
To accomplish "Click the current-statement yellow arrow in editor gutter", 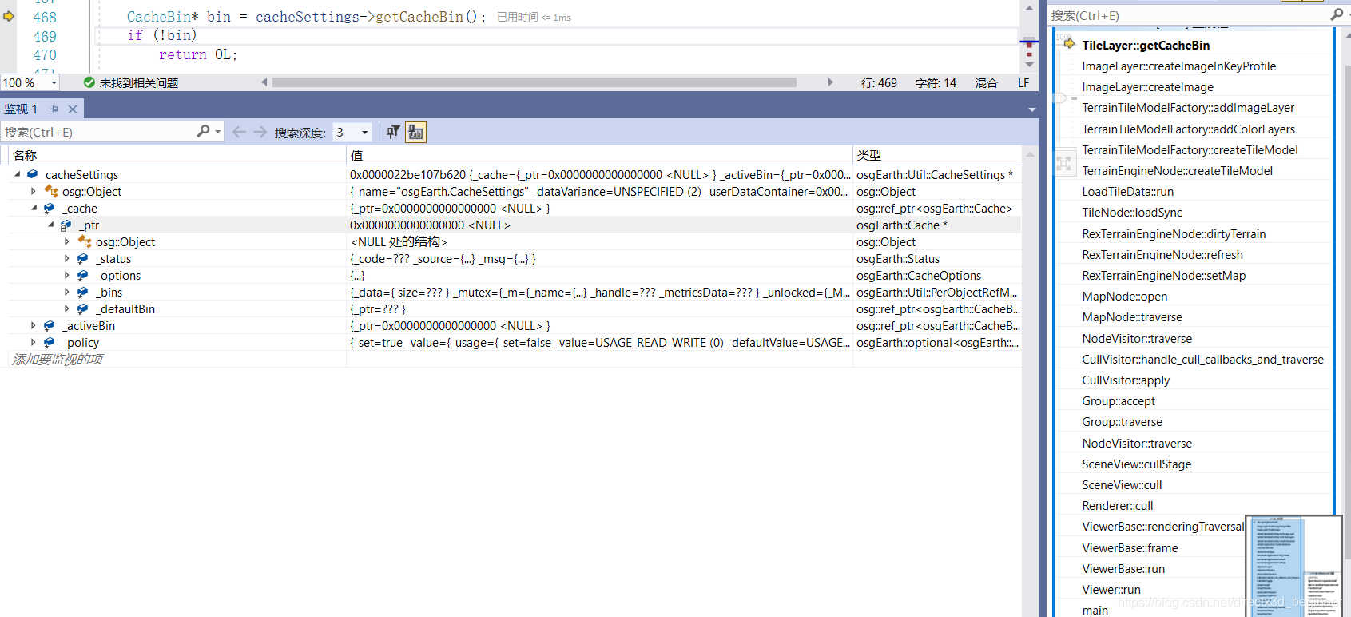I will [x=9, y=16].
